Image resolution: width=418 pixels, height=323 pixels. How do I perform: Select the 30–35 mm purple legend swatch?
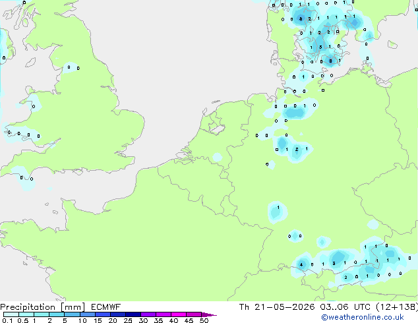click(x=148, y=314)
